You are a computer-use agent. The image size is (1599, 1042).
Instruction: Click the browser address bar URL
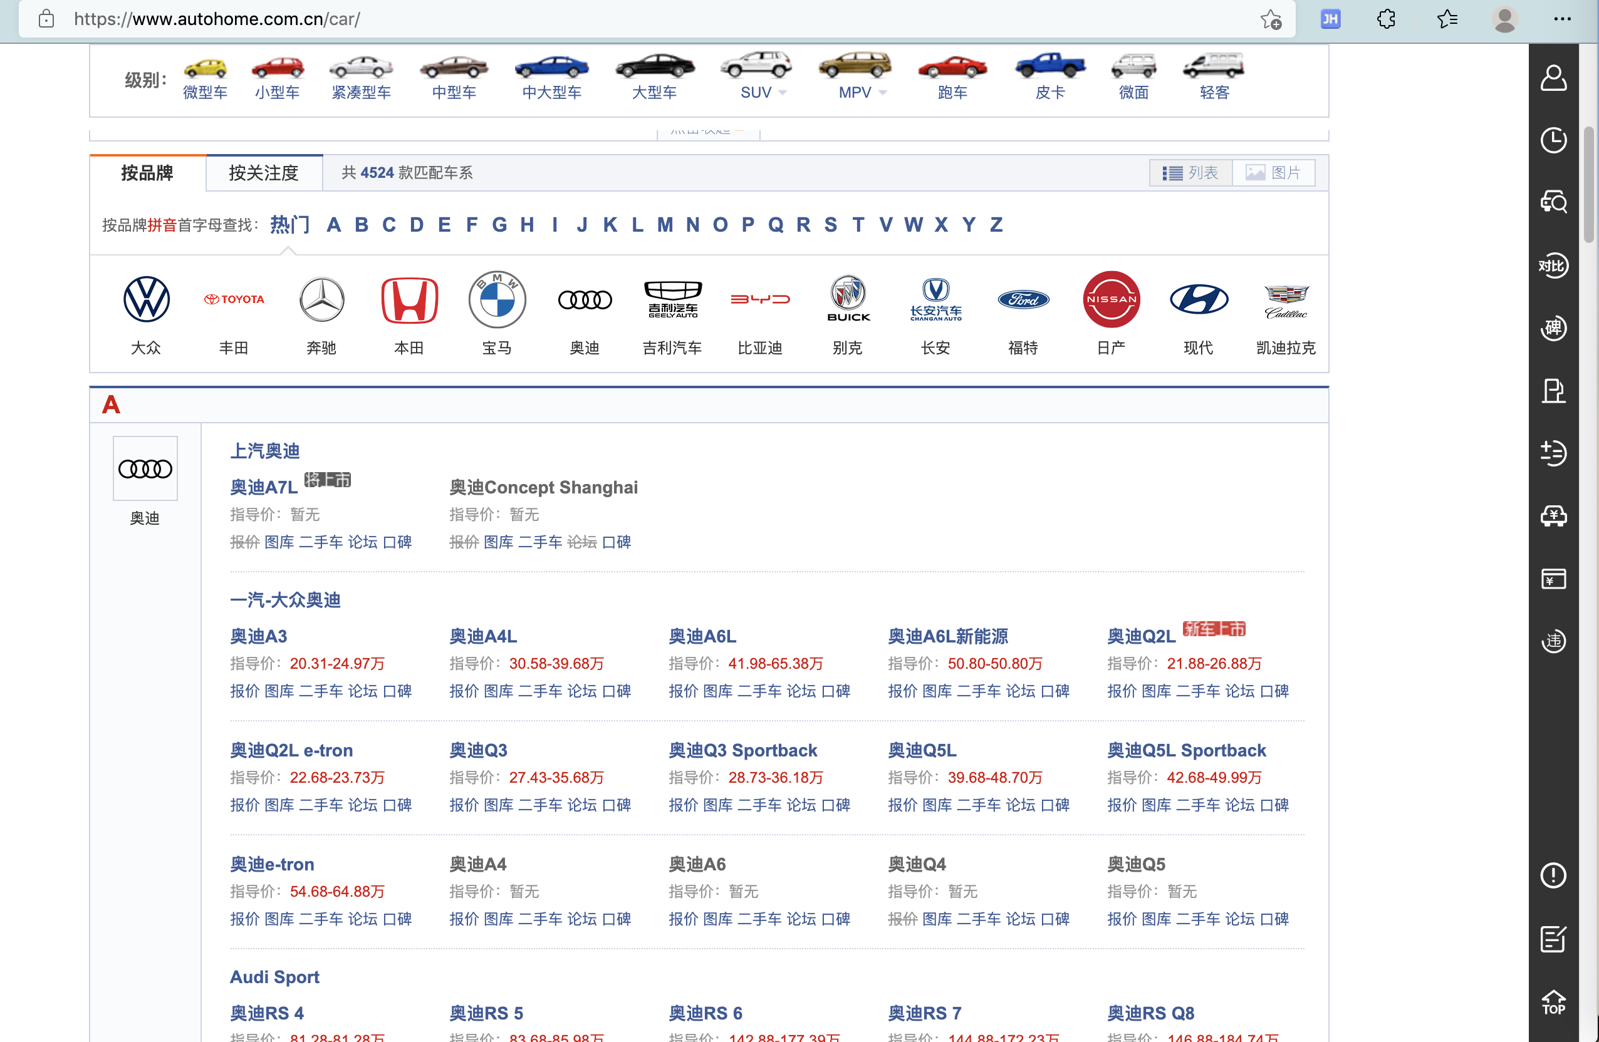(x=217, y=19)
